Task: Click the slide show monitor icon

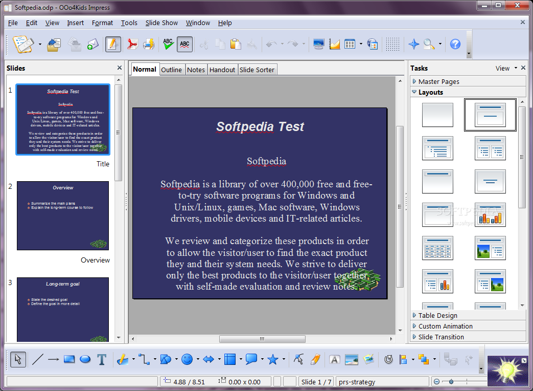Action: click(x=318, y=44)
